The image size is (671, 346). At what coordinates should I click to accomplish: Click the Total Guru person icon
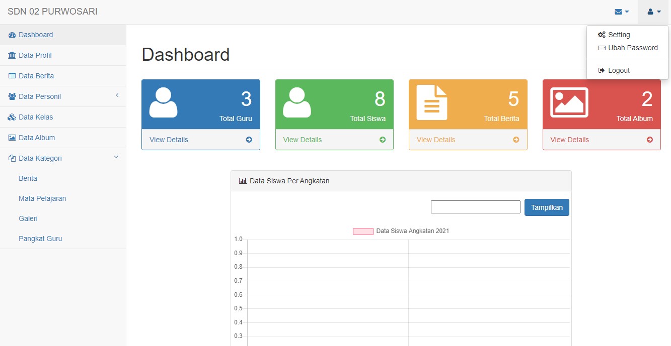coord(163,103)
